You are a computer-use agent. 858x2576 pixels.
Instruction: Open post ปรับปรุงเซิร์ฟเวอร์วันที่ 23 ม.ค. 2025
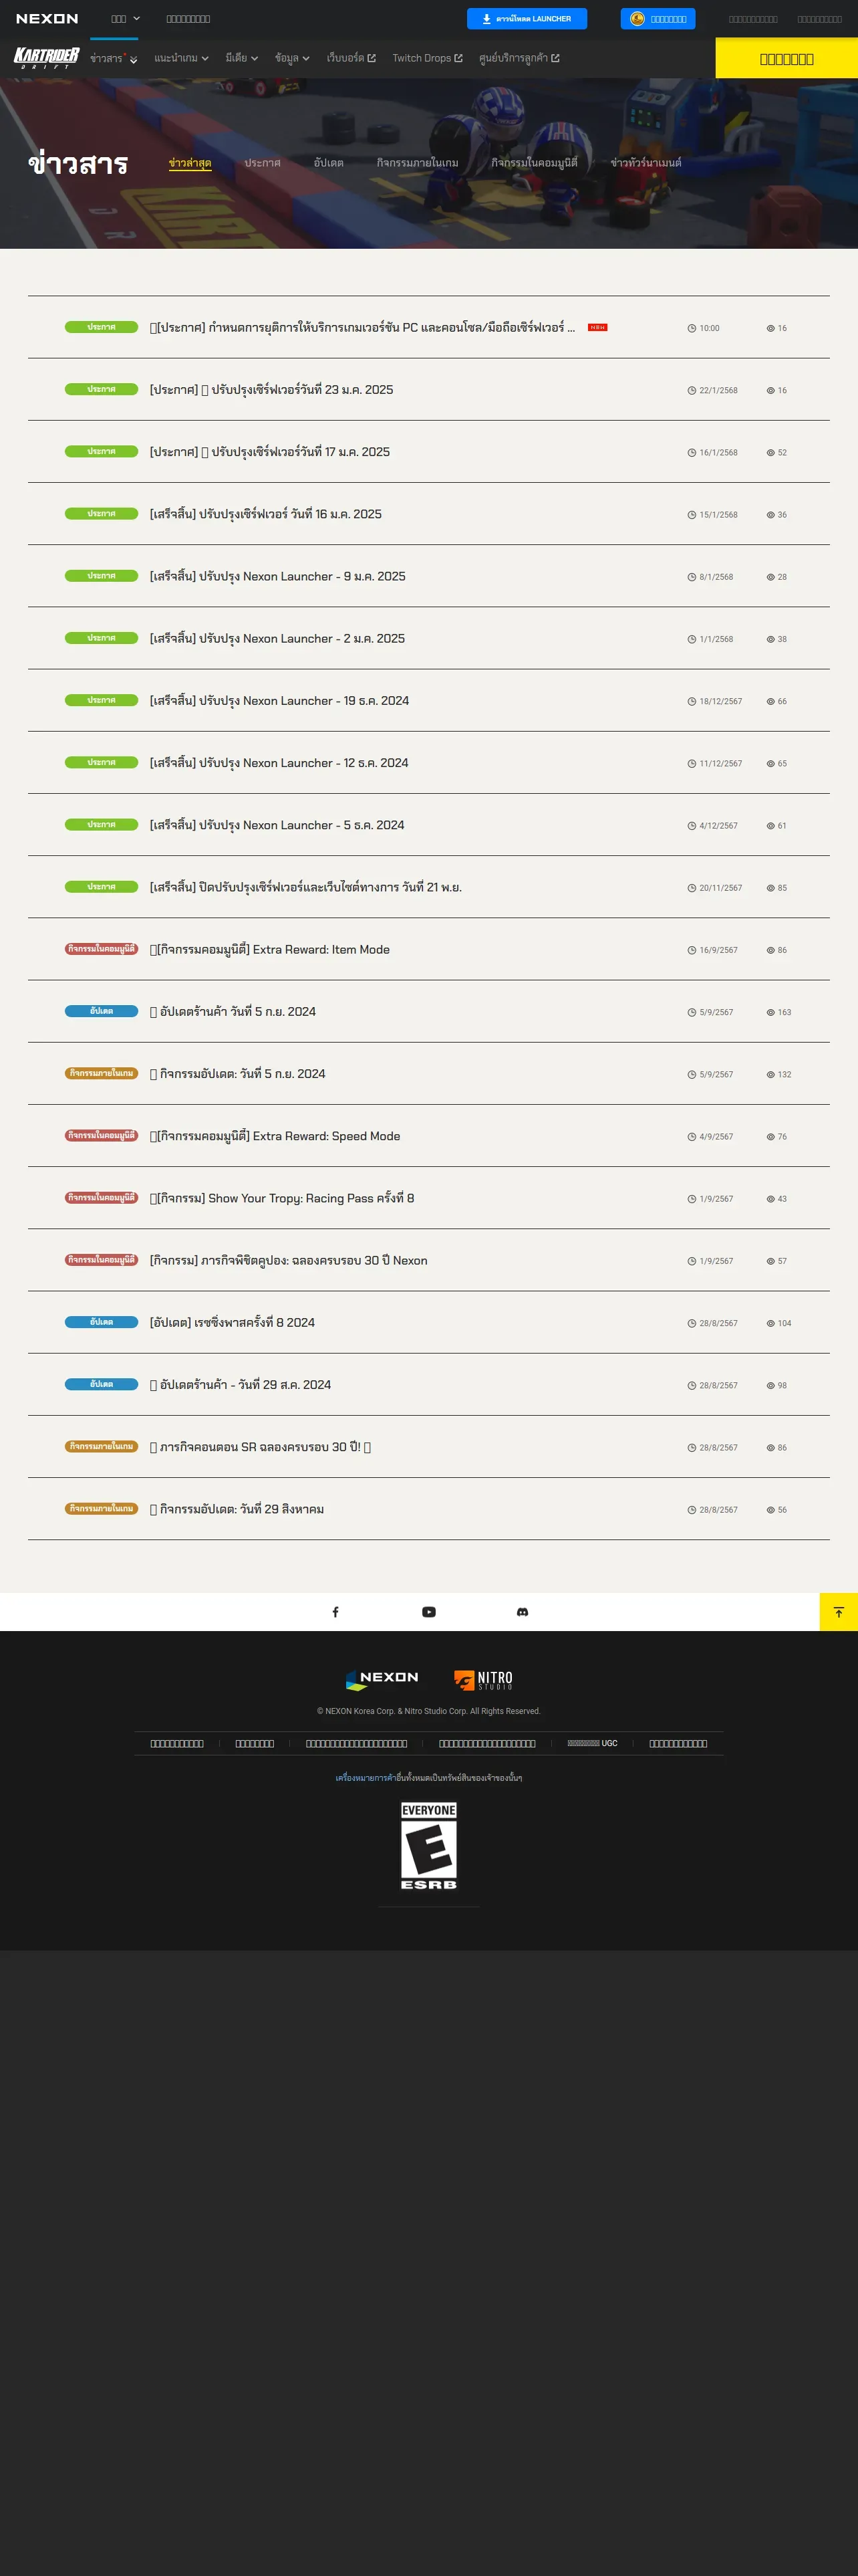pos(272,390)
